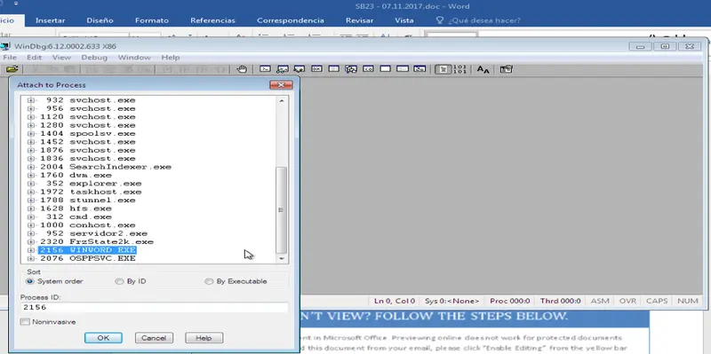Open the Font dialog AA icon
Viewport: 711px width, 354px height.
483,69
